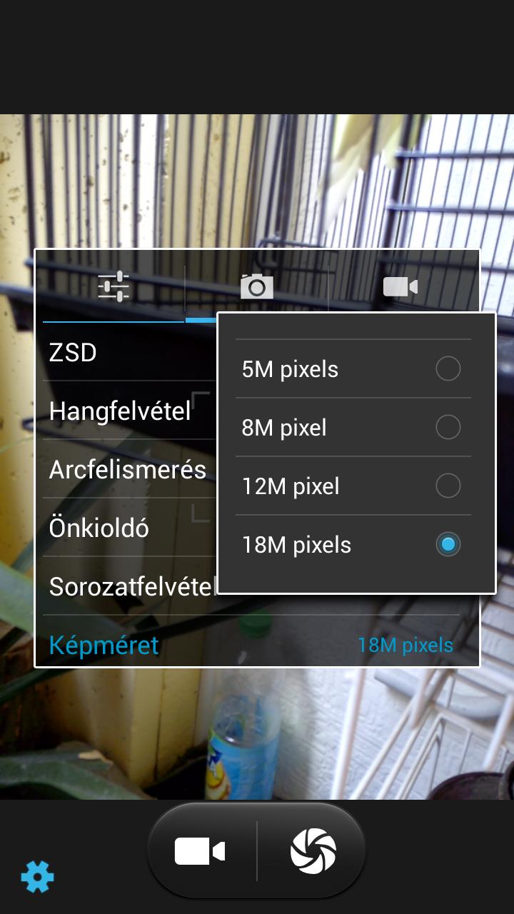Take a photo with the shutter icon
This screenshot has height=914, width=514.
tap(313, 851)
